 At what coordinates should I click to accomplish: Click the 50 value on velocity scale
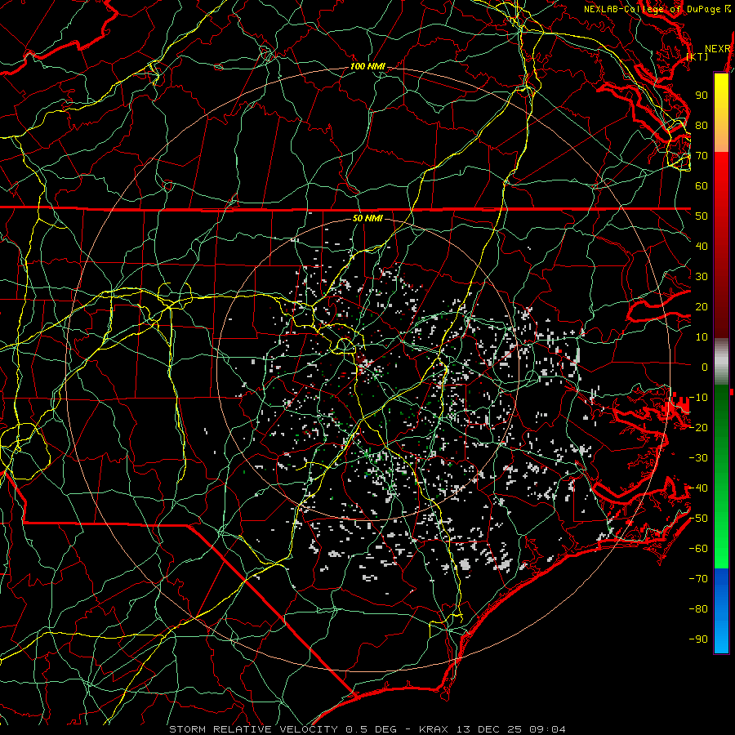click(x=702, y=216)
